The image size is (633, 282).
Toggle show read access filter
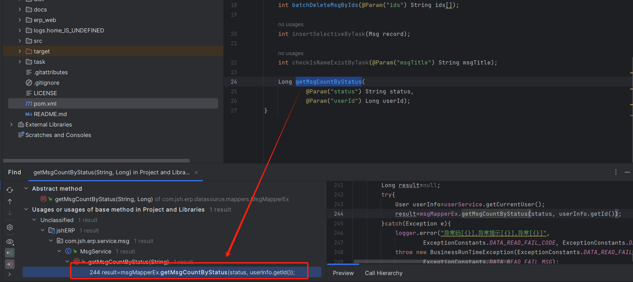10,252
